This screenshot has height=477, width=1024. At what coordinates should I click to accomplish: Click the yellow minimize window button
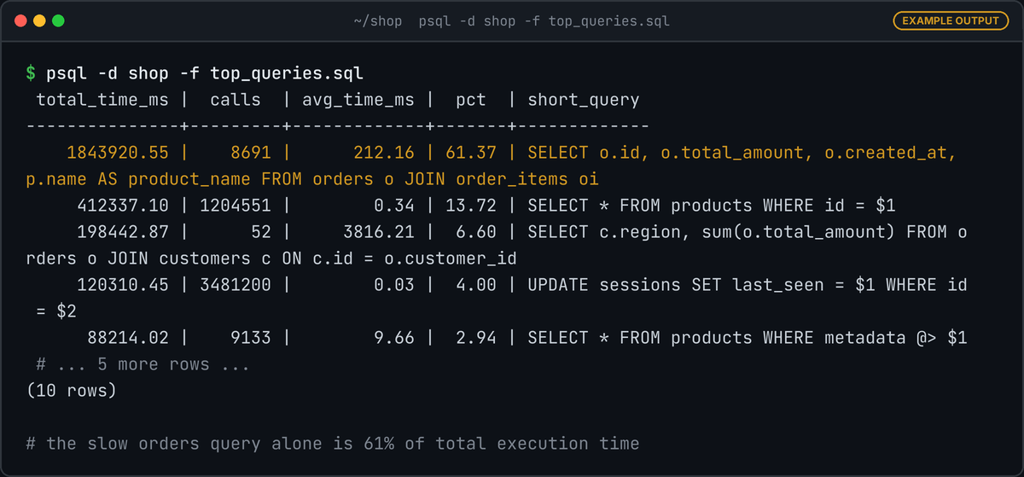[38, 20]
